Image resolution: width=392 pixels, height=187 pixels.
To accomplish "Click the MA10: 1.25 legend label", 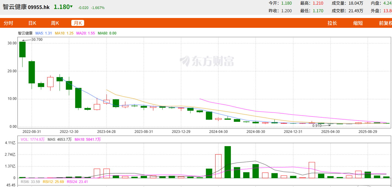I will click(64, 33).
